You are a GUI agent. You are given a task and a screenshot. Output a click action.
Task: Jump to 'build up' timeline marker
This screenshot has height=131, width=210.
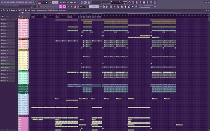pyautogui.click(x=70, y=17)
